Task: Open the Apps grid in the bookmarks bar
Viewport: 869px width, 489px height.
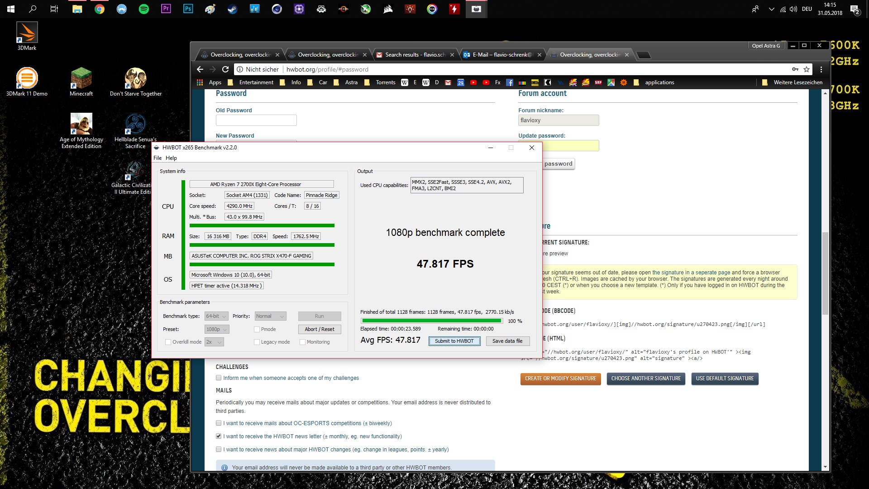Action: tap(209, 82)
